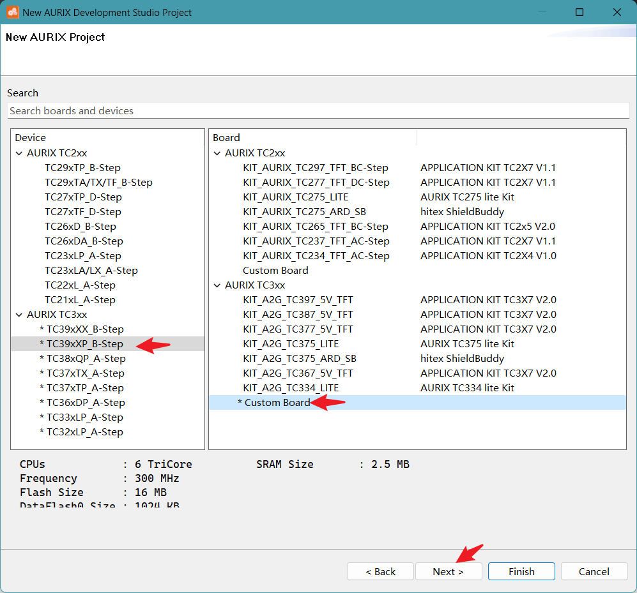Close the New AURIX Project dialog
This screenshot has height=593, width=637.
(x=617, y=12)
